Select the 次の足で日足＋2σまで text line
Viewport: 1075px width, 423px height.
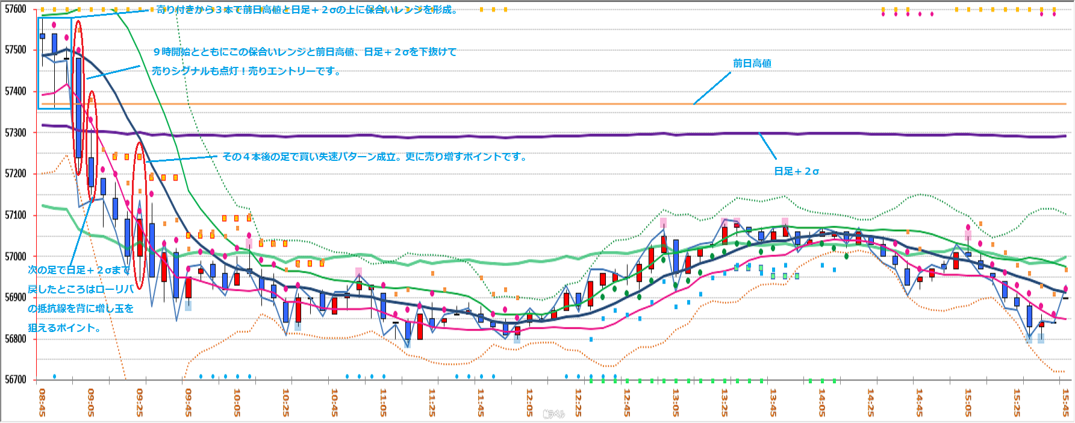(79, 270)
